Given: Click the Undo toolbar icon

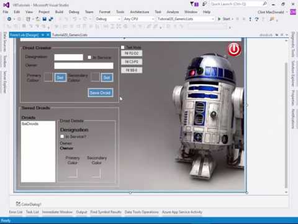Looking at the screenshot, I should point(74,19).
